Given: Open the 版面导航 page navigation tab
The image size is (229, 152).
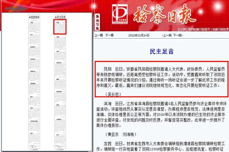Looking at the screenshot, I should (x=97, y=22).
